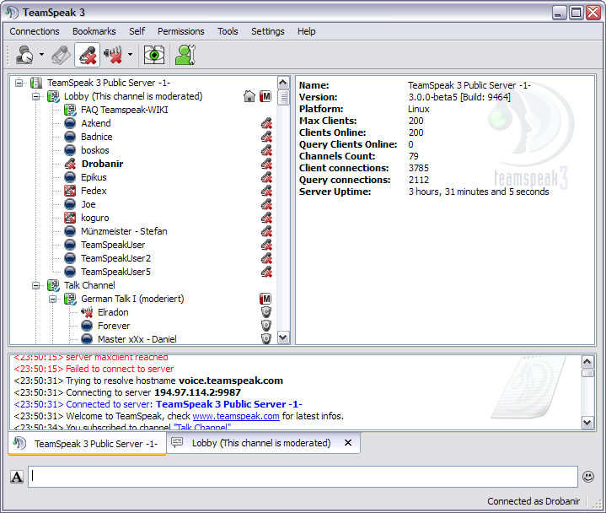Toggle the Mute Microphone toolbar button
This screenshot has width=606, height=513.
click(88, 55)
